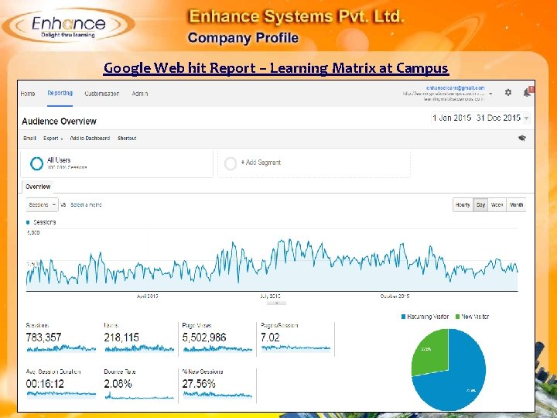Go to the Home tab
The height and width of the screenshot is (418, 557).
pos(28,94)
